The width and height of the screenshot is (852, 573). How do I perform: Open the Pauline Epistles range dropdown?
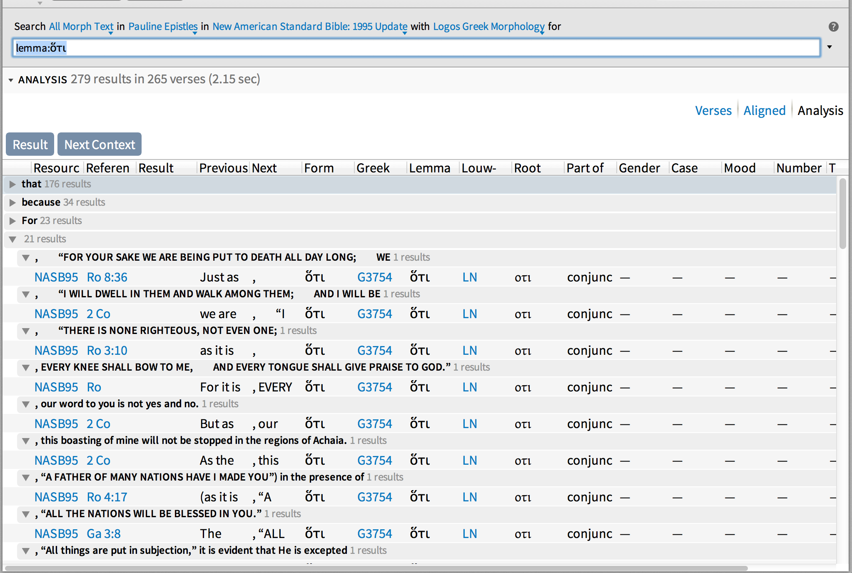point(163,27)
